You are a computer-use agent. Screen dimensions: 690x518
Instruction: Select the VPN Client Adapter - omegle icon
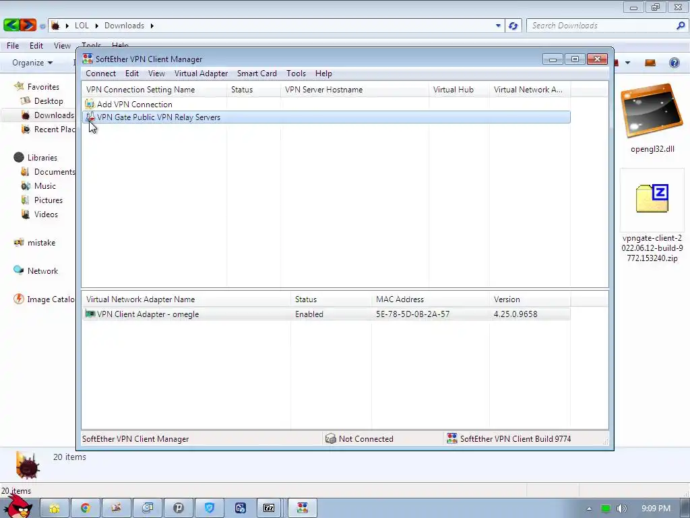(x=90, y=314)
